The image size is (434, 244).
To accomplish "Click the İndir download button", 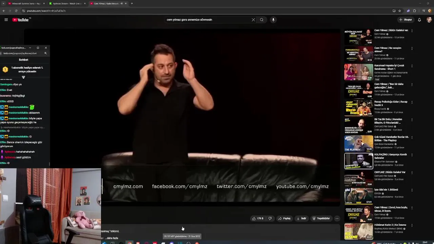I will 301,219.
